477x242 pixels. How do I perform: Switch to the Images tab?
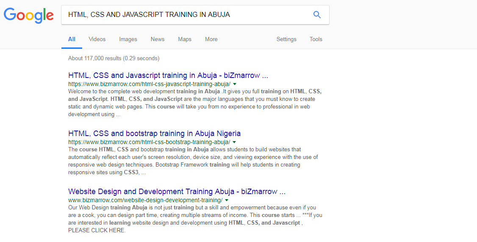coord(128,39)
